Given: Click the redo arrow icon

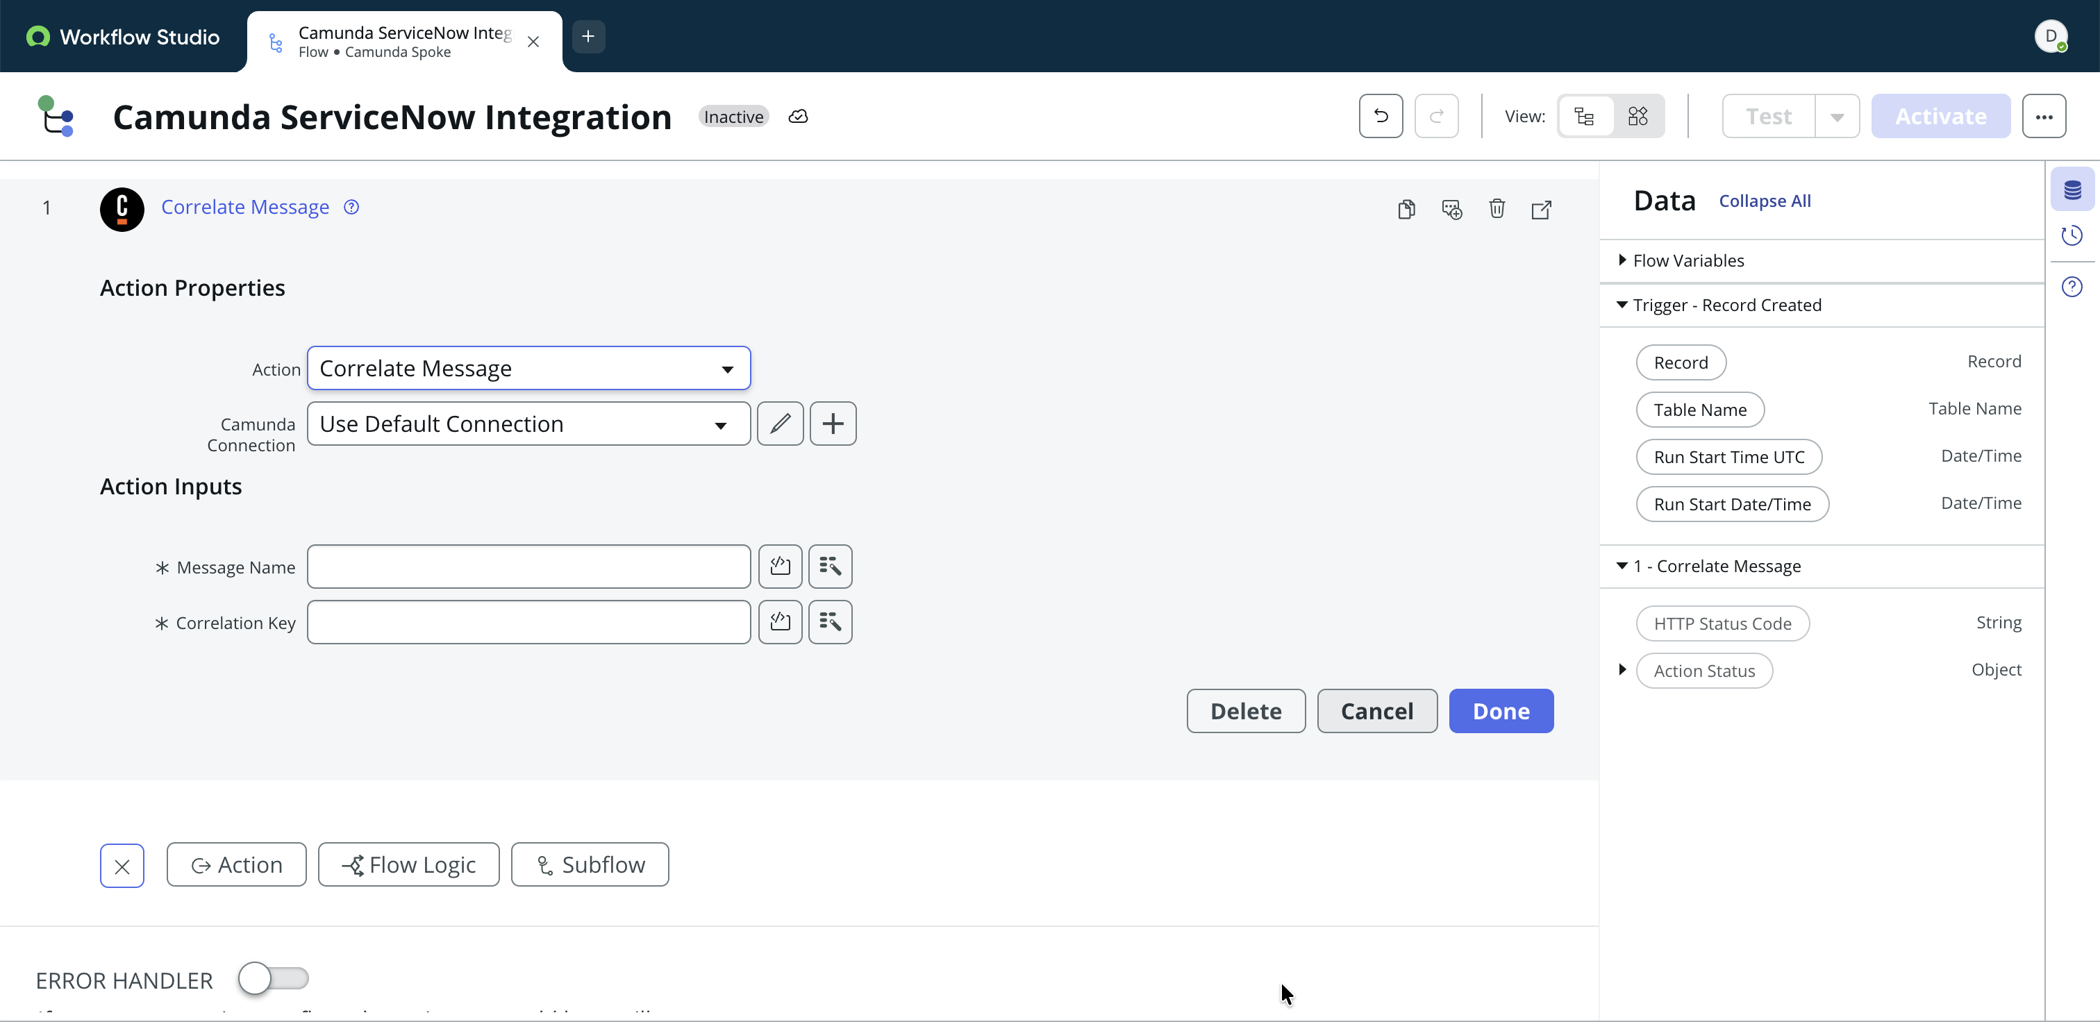Looking at the screenshot, I should point(1436,116).
